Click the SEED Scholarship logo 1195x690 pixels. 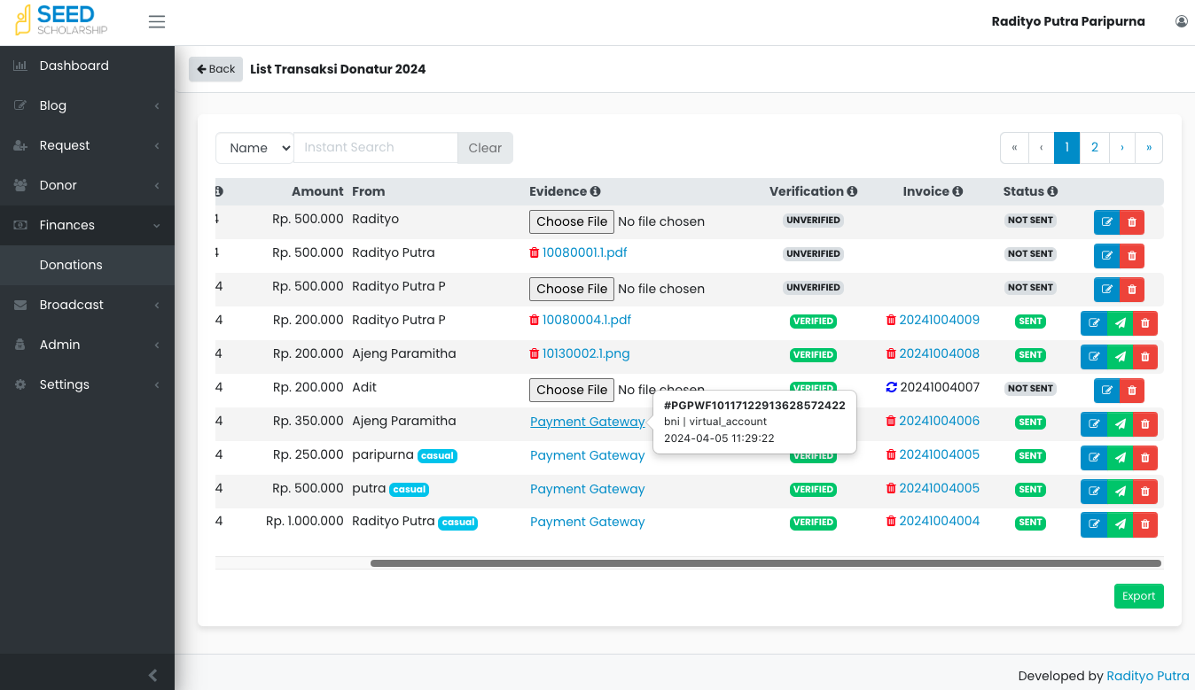(x=61, y=20)
